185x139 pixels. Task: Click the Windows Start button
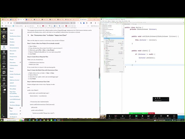coord(2,120)
